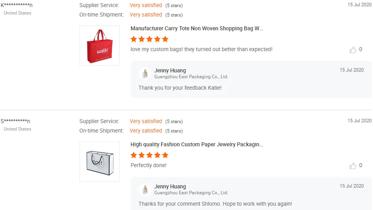Click the 'Thank you for your feedback Katie!' reply
The image size is (373, 210).
click(x=180, y=88)
